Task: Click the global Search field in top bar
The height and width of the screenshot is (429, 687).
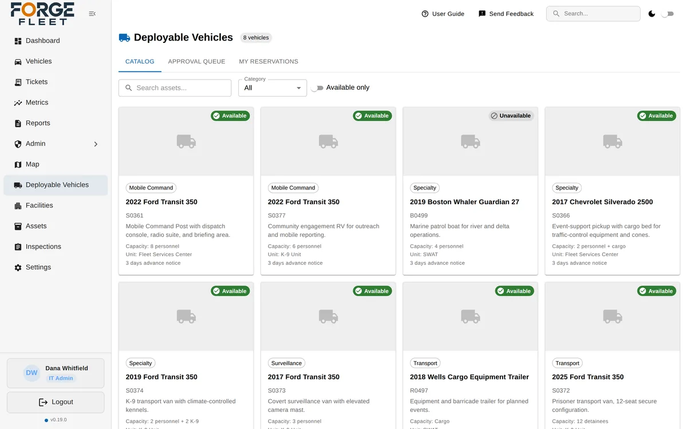Action: 593,14
